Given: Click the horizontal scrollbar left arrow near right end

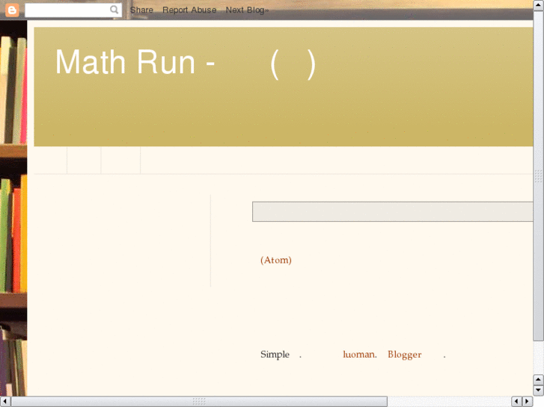Looking at the screenshot, I should (516, 402).
